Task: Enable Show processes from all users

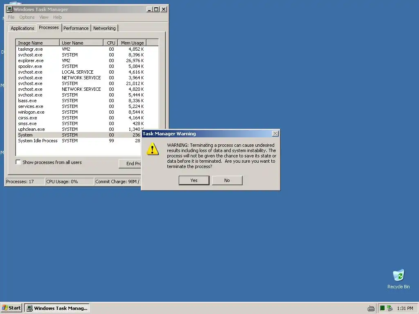Action: 18,162
